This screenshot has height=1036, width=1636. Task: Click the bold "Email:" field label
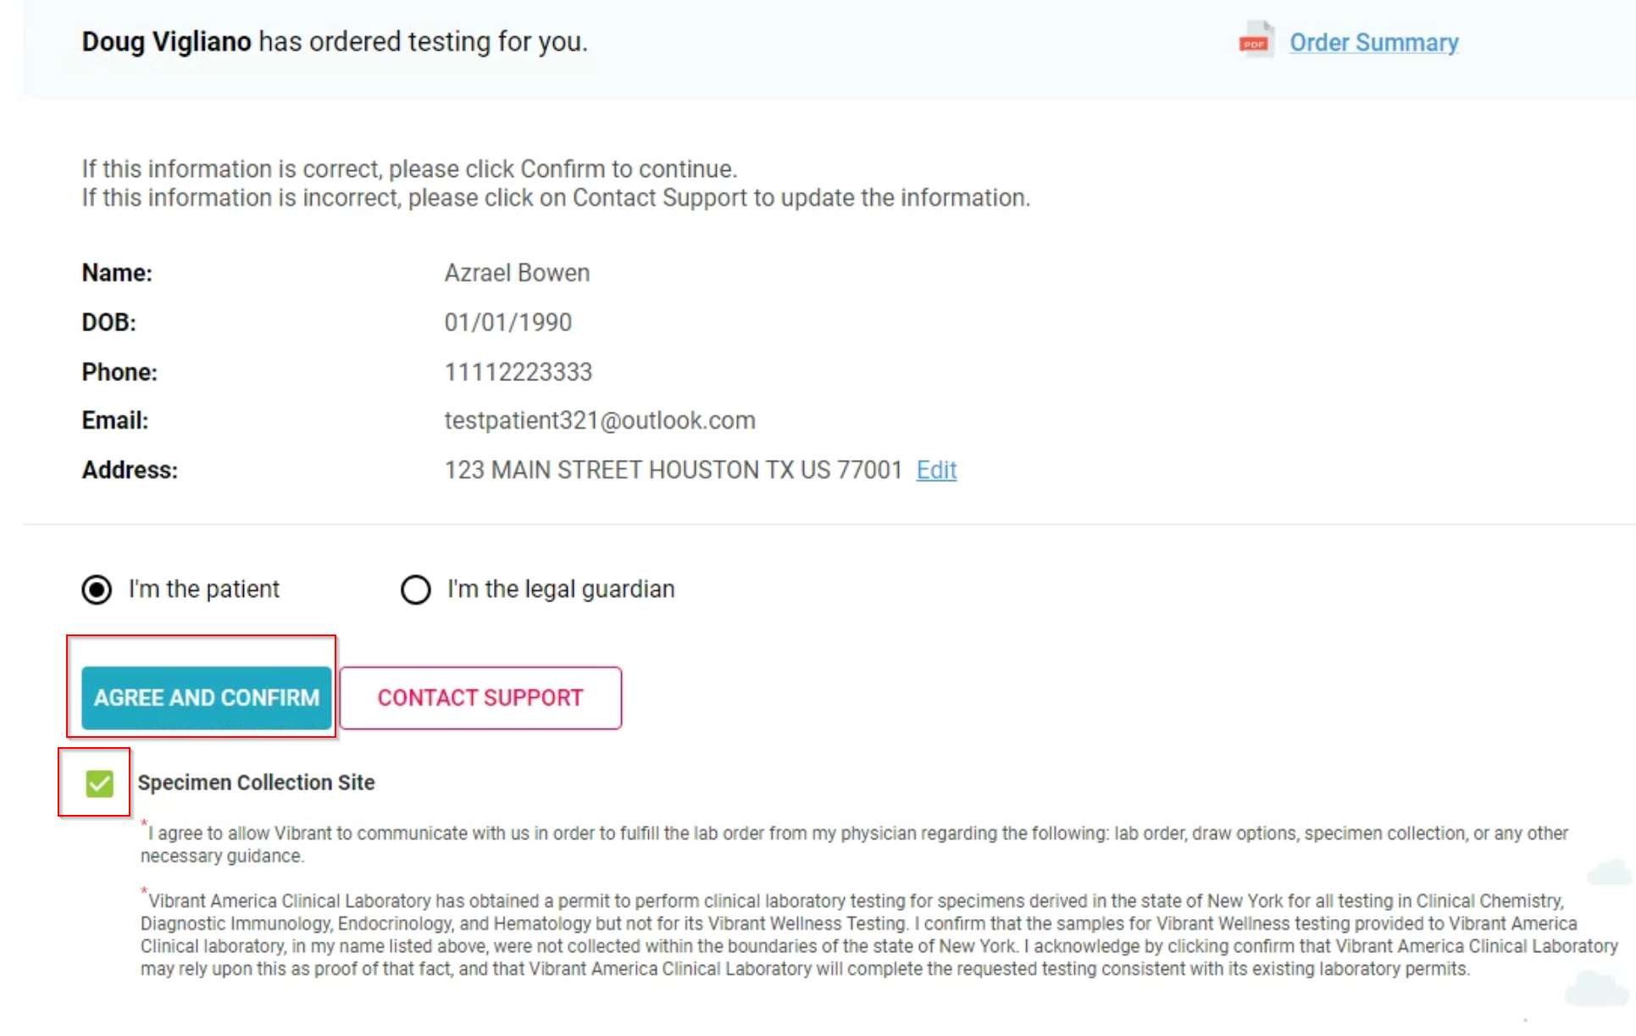coord(115,421)
